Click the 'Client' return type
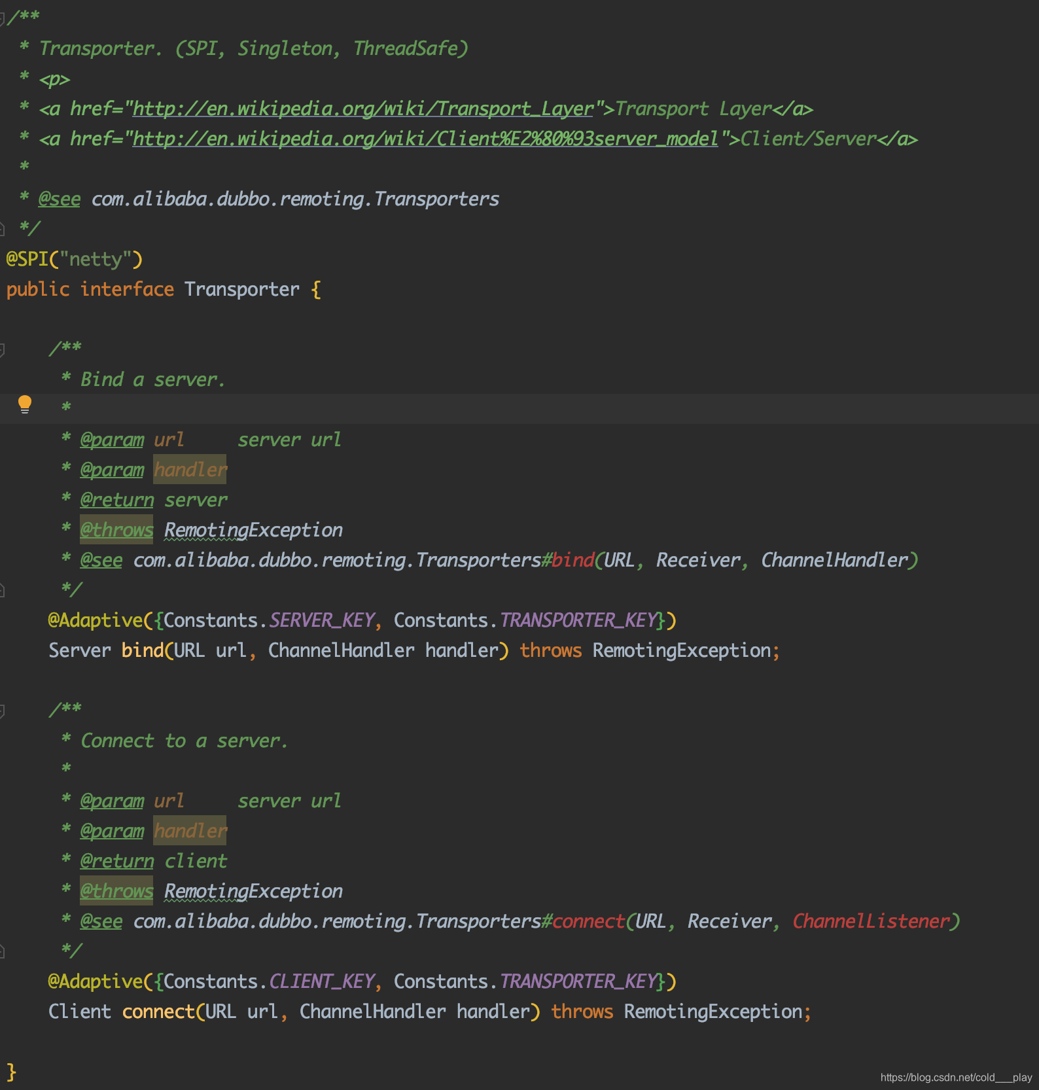1039x1090 pixels. click(80, 1011)
